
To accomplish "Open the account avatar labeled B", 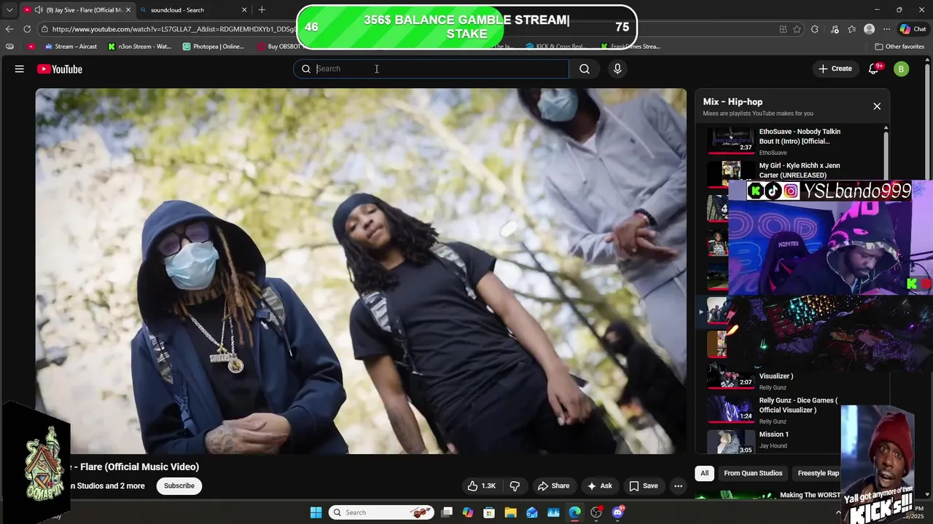I will pos(902,69).
